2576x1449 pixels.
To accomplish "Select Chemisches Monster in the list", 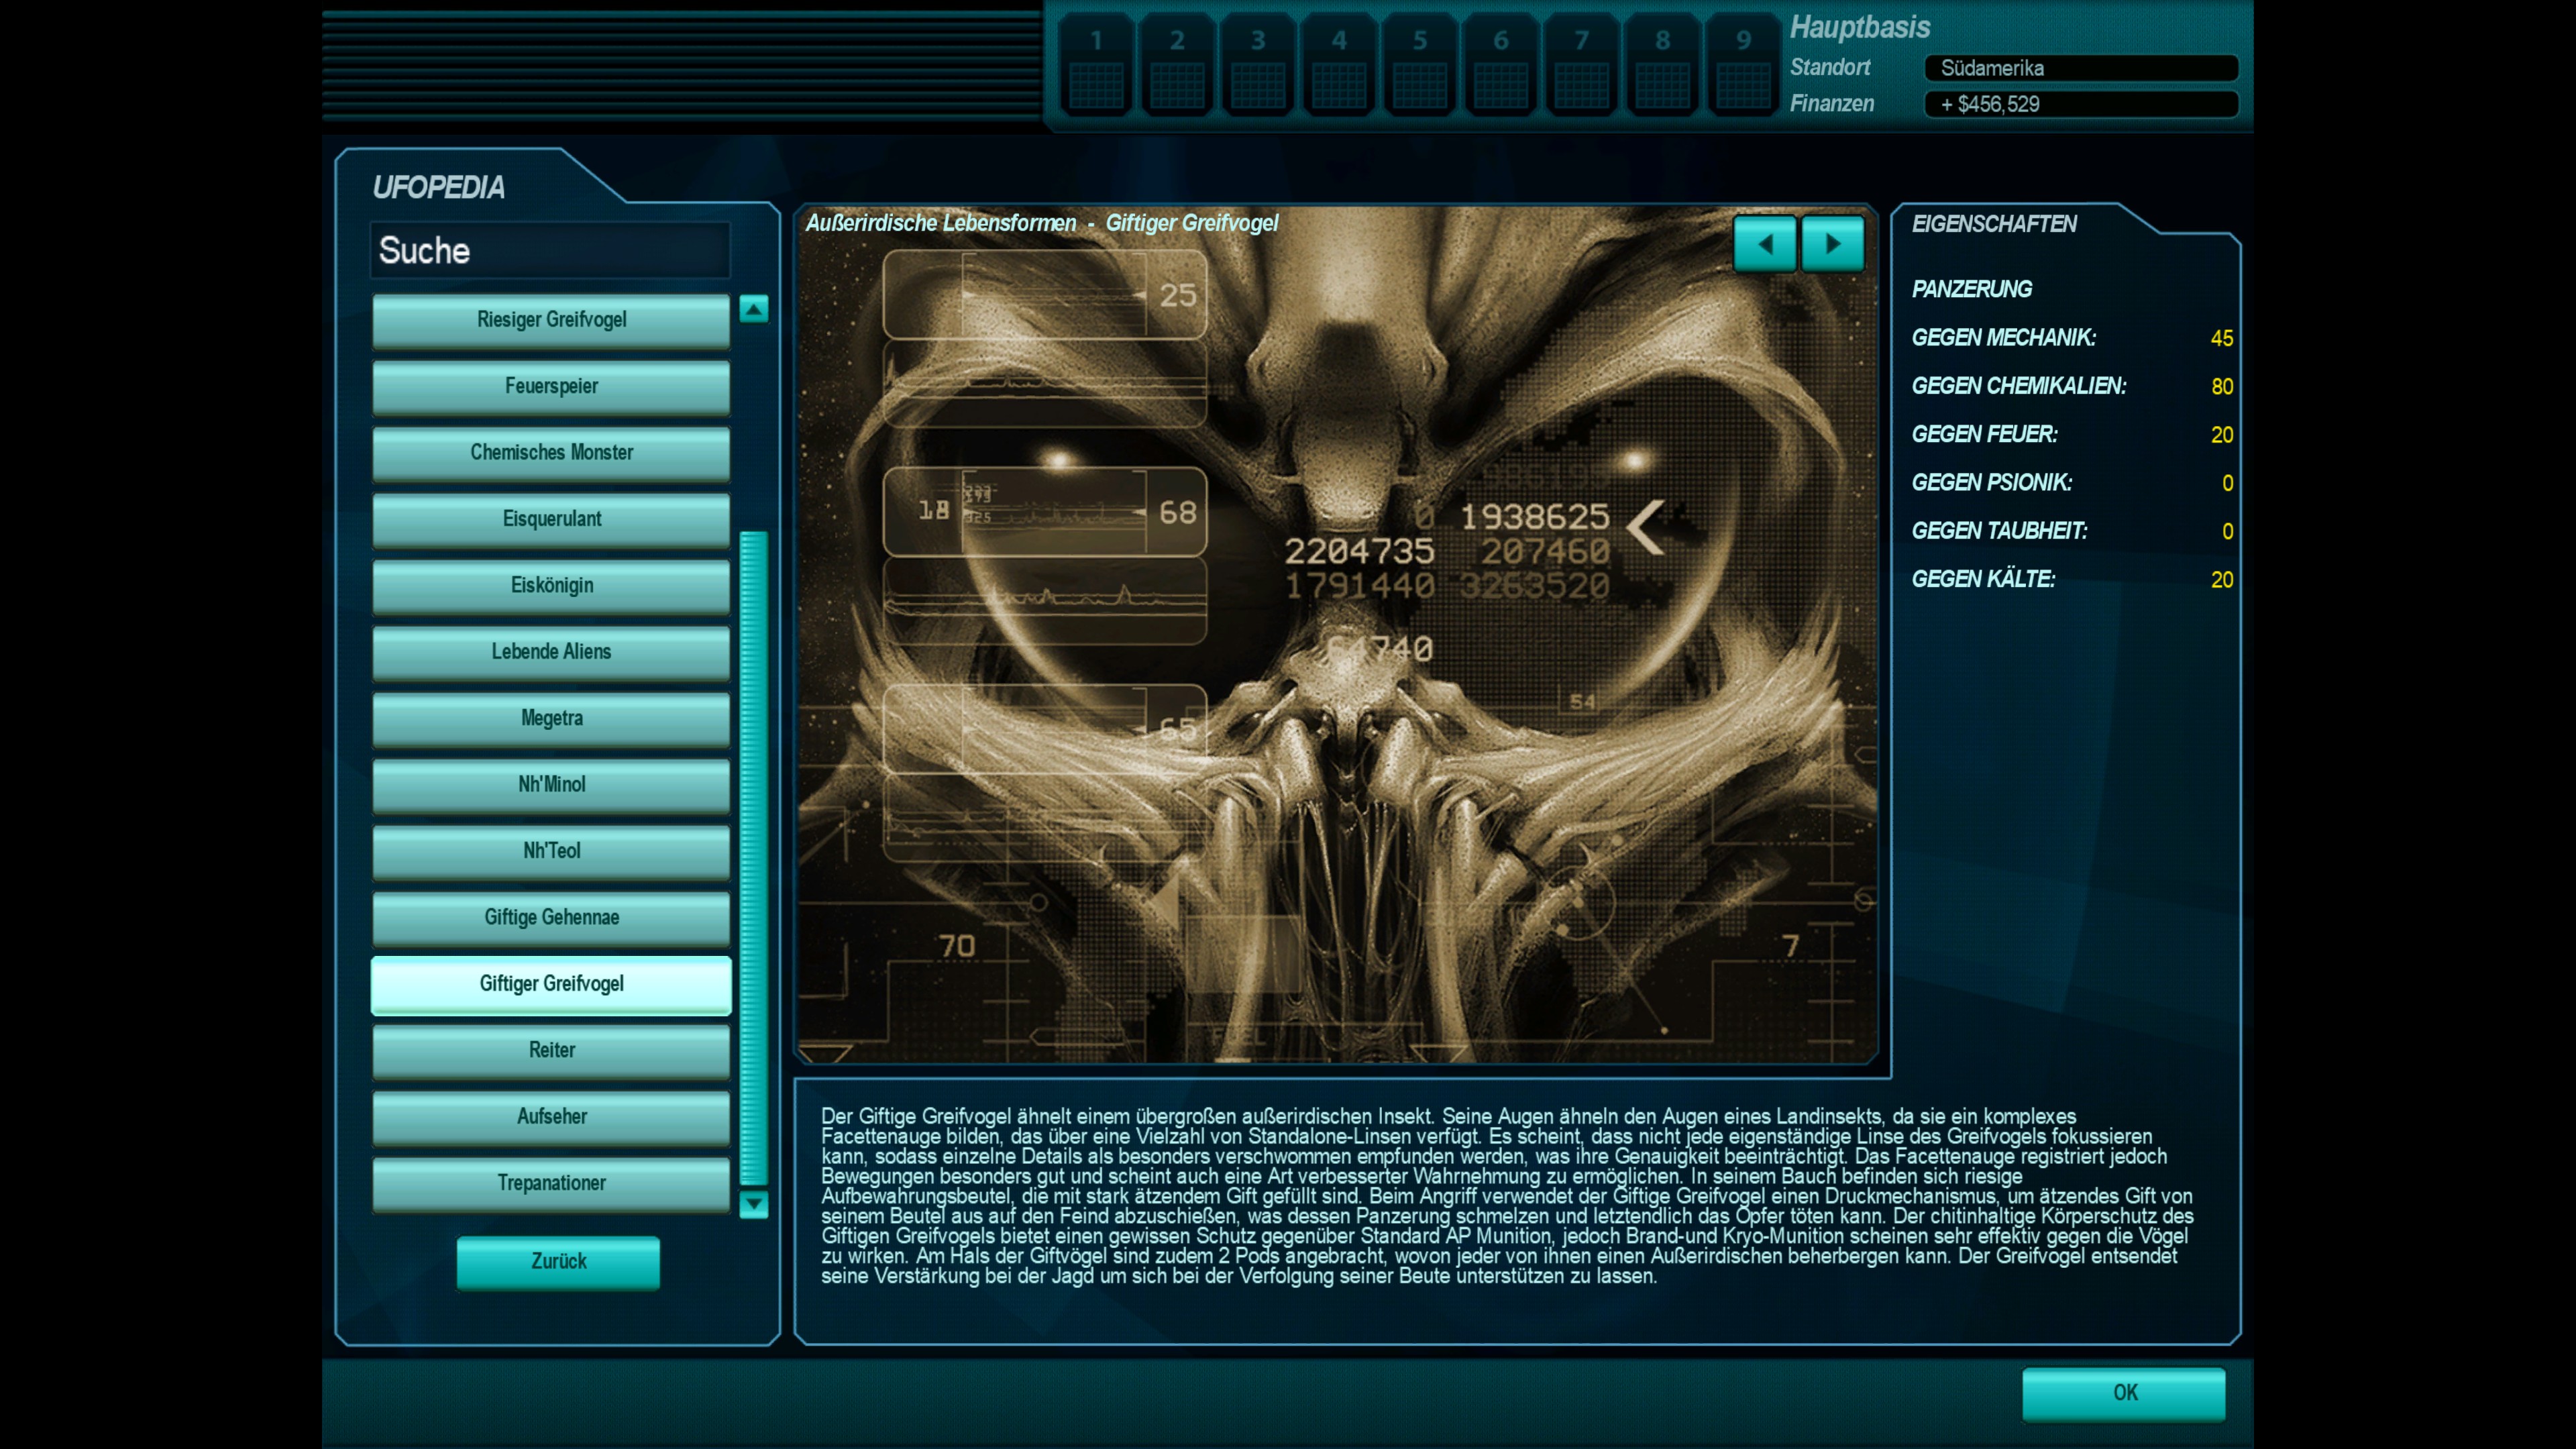I will coord(551,453).
